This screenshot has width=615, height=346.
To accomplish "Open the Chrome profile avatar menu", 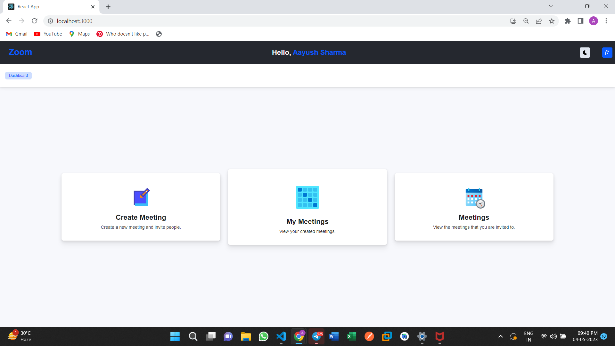I will coord(594,21).
